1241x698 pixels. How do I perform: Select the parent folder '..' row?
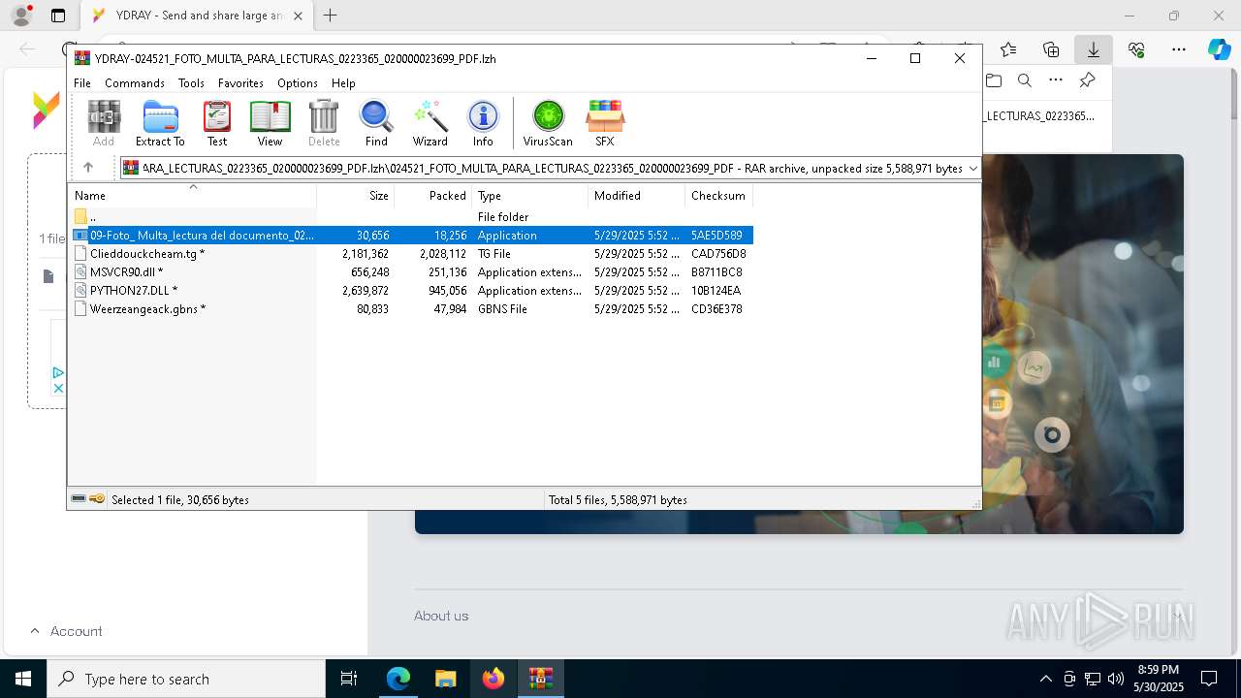click(x=410, y=217)
